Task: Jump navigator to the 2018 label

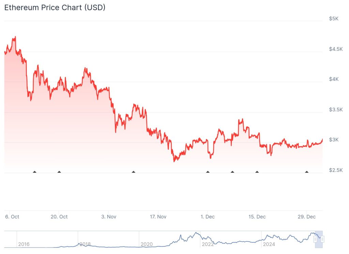Action: pyautogui.click(x=85, y=244)
